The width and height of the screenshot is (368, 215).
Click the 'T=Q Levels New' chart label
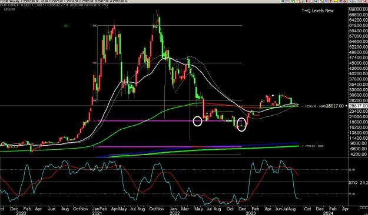(x=317, y=11)
